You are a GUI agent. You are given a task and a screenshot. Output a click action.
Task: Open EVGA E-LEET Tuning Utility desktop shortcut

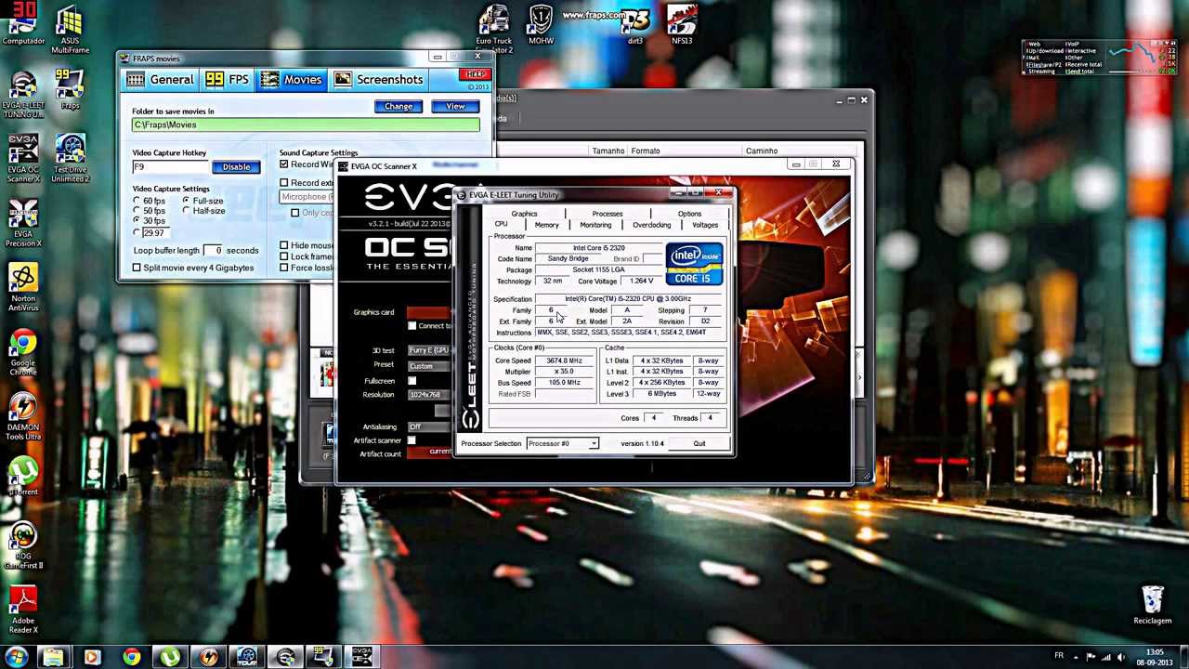coord(24,93)
